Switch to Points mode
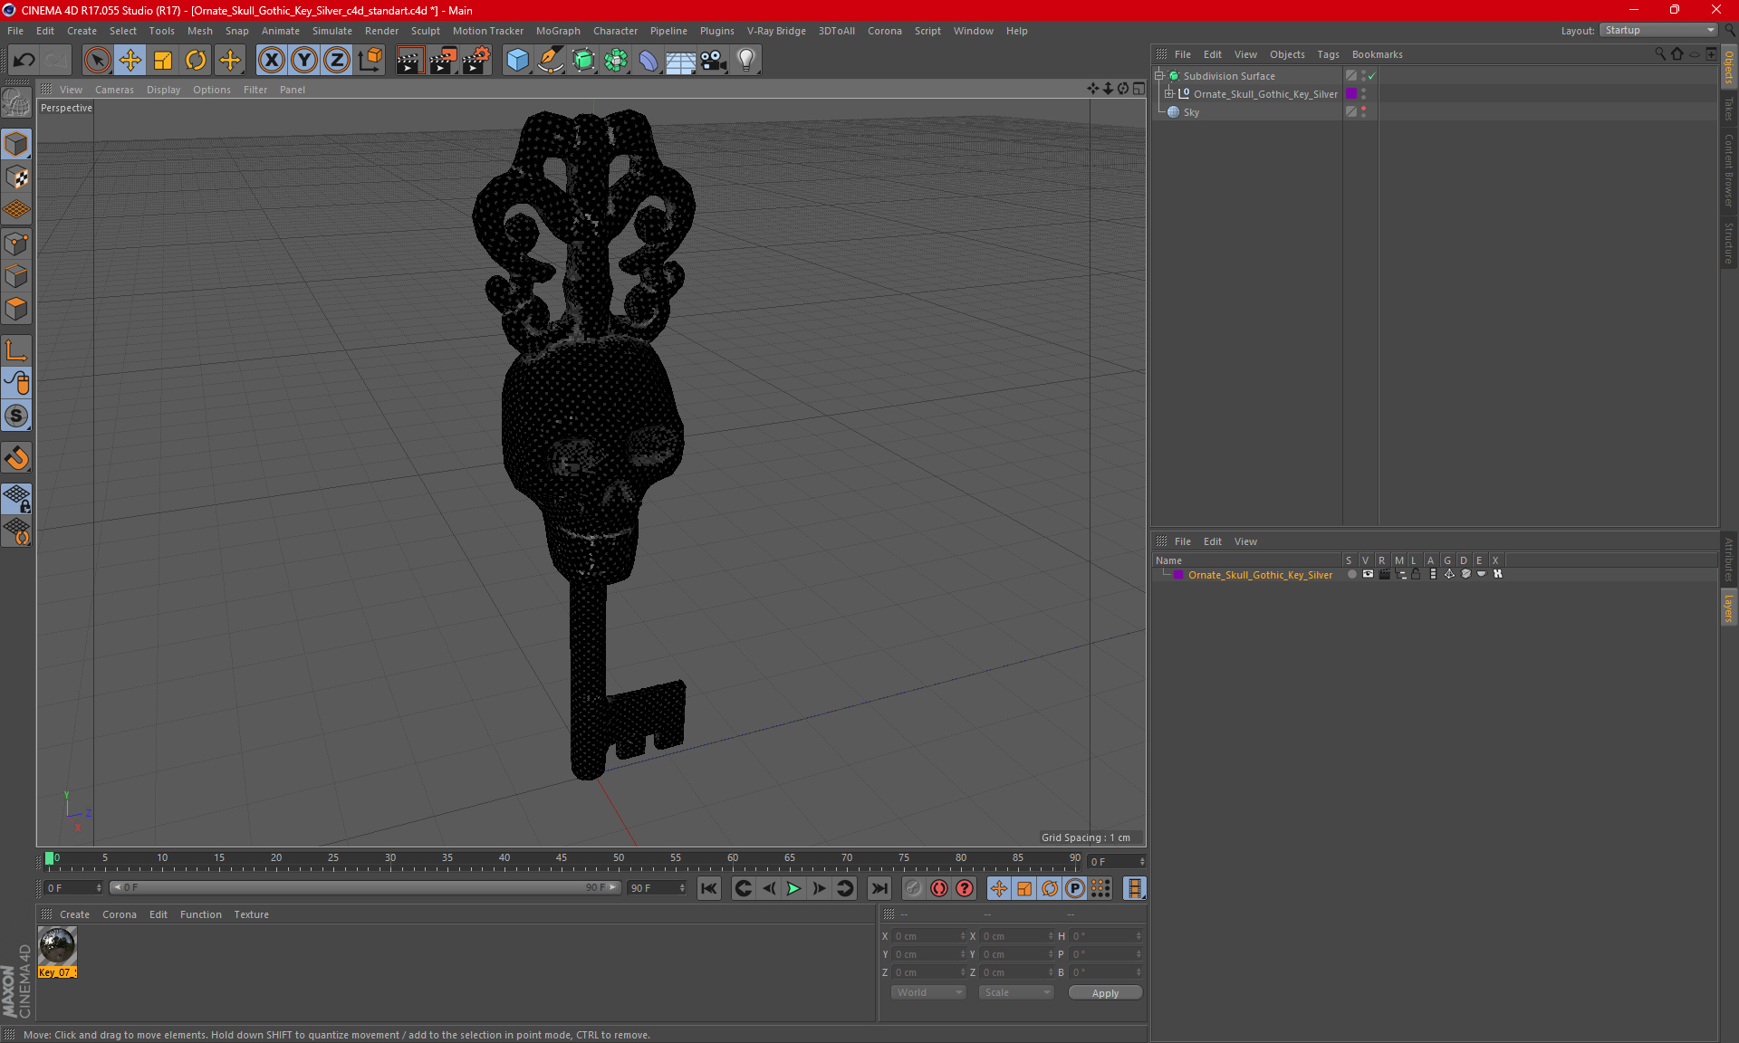 [16, 243]
